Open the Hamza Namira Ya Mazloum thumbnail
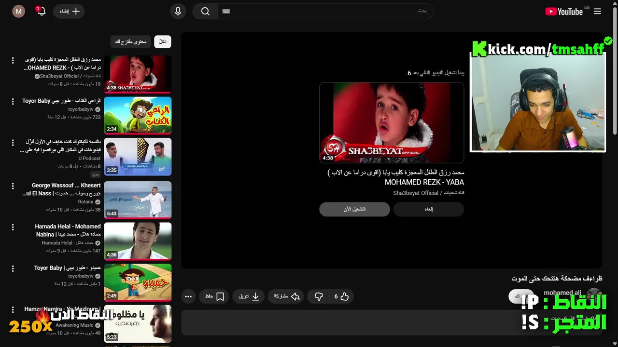The height and width of the screenshot is (347, 618). [x=138, y=323]
